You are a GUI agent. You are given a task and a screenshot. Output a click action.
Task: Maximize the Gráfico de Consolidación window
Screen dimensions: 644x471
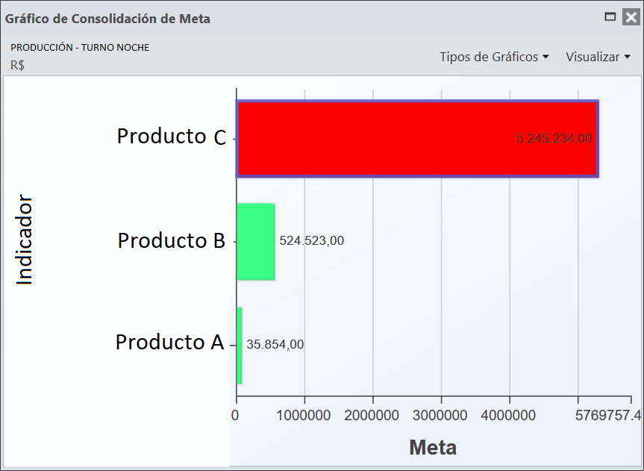610,17
